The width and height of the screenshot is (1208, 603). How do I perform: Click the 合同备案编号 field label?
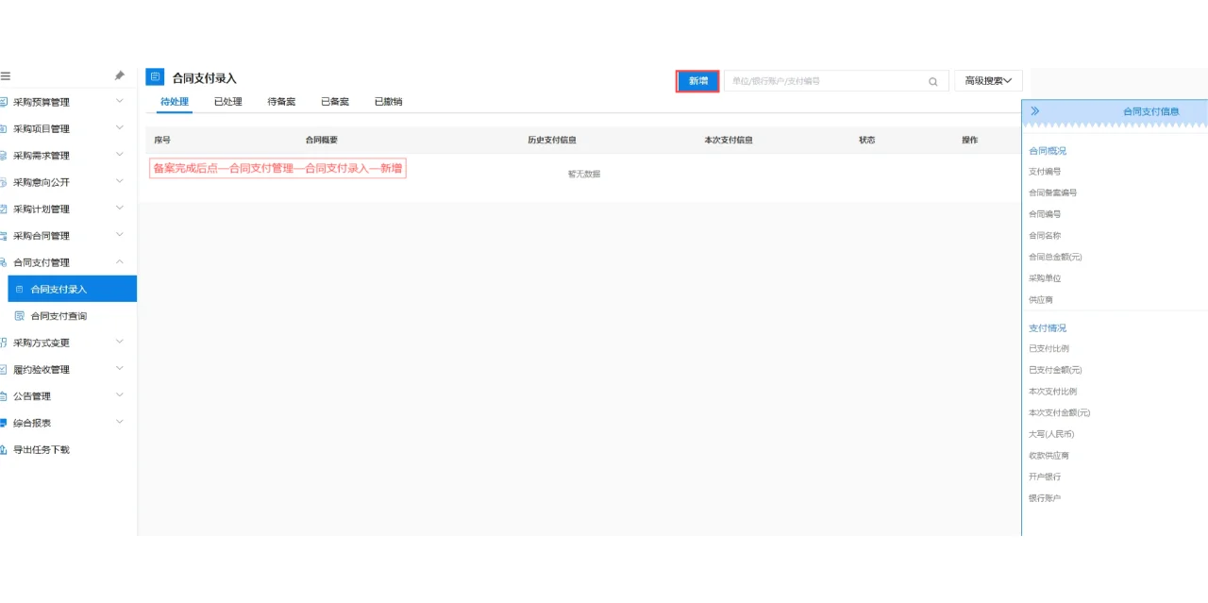[1053, 193]
